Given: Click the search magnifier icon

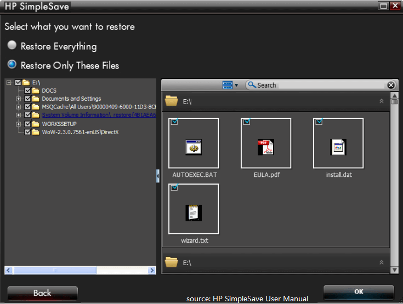Looking at the screenshot, I should point(252,85).
